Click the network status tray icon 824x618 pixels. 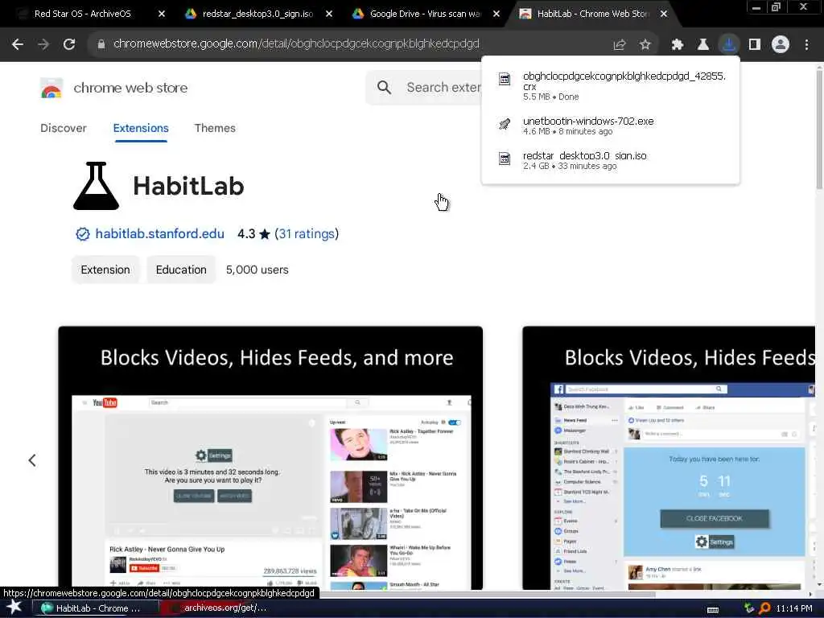(x=749, y=608)
